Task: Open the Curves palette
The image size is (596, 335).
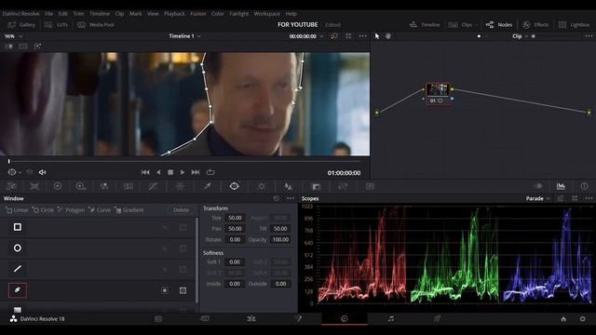Action: click(153, 186)
